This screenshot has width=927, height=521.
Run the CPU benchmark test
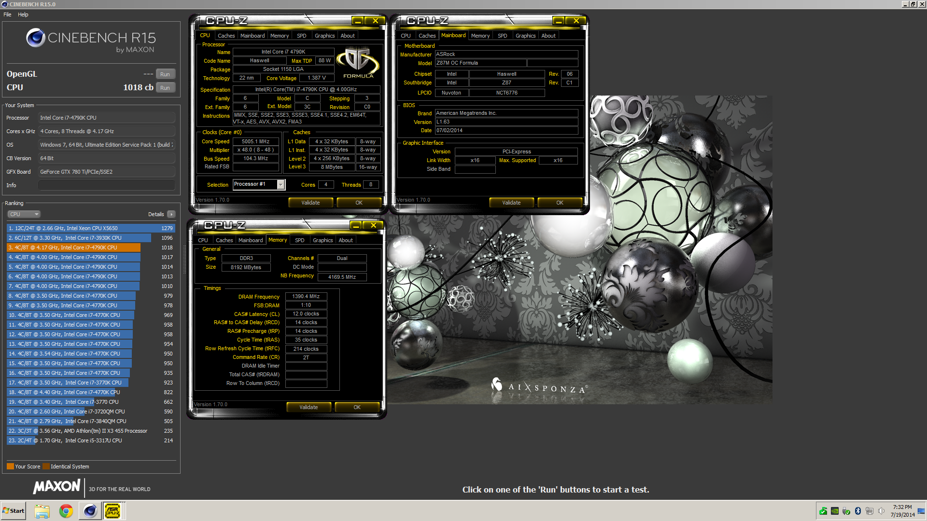point(165,88)
